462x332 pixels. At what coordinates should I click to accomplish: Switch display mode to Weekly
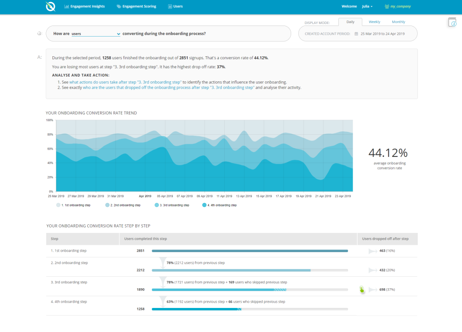[374, 22]
